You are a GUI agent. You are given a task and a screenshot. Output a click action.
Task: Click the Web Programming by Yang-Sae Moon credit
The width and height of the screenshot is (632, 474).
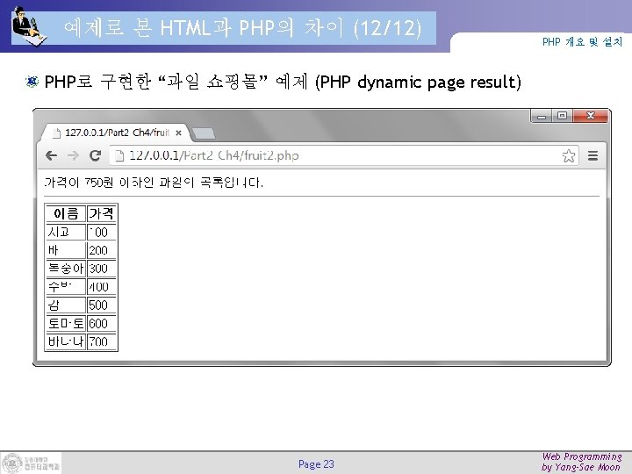tap(581, 462)
